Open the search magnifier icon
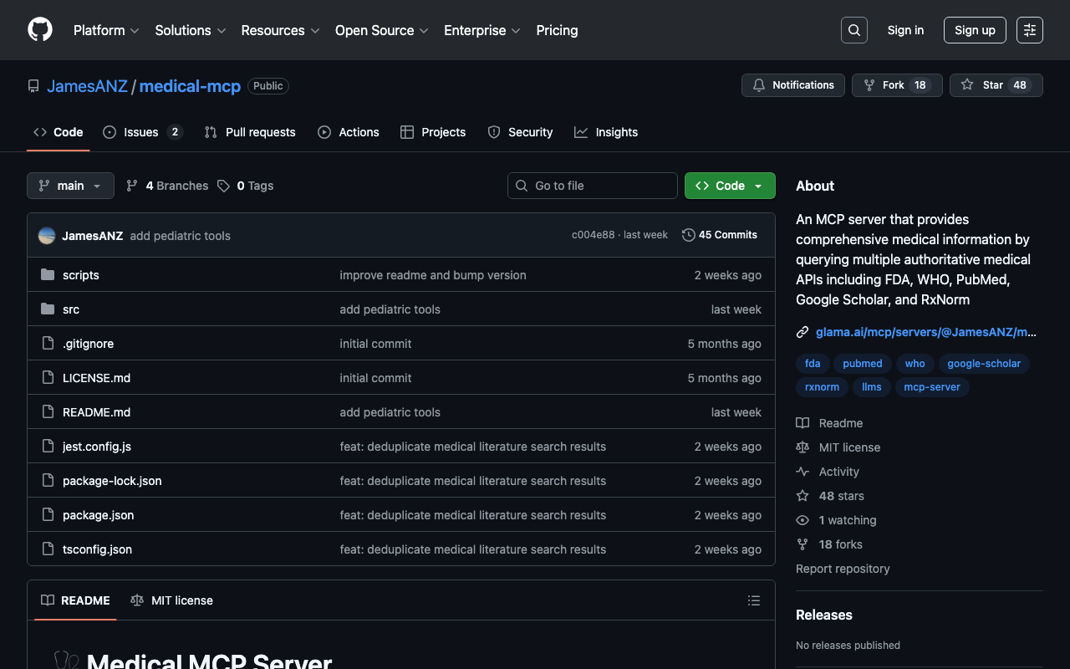The height and width of the screenshot is (669, 1070). coord(853,30)
